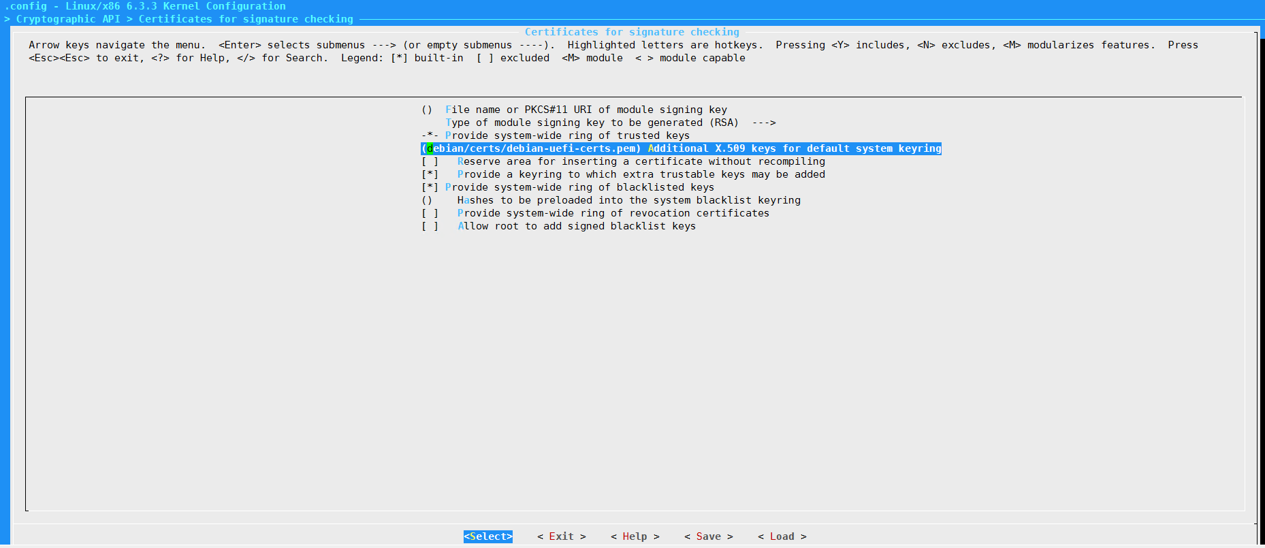Click the Save button
This screenshot has height=548, width=1265.
click(708, 536)
